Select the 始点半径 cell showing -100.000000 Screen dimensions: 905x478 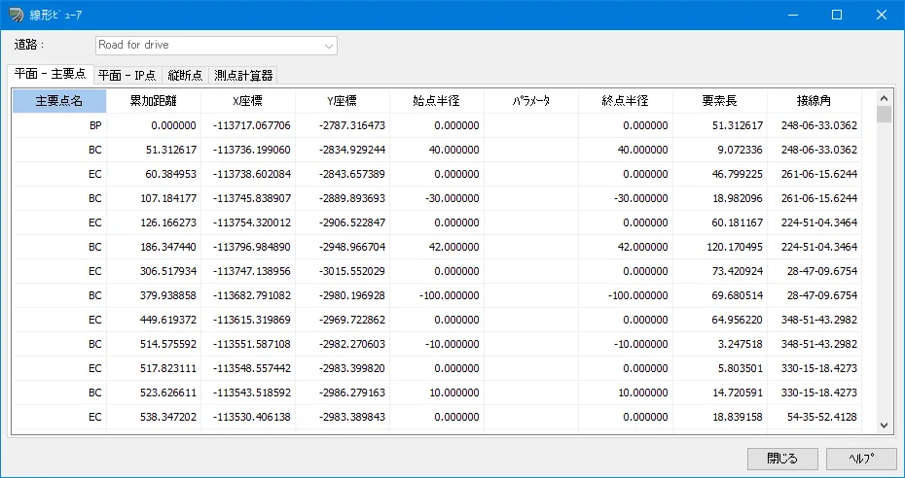(437, 295)
